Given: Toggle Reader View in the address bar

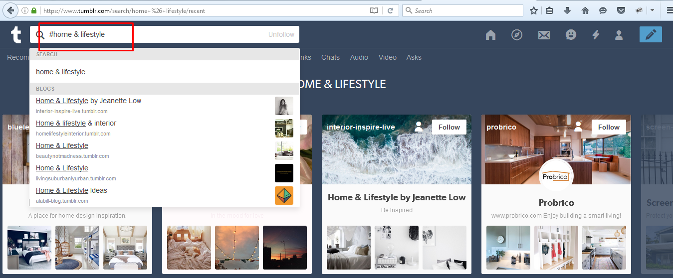Looking at the screenshot, I should click(374, 10).
